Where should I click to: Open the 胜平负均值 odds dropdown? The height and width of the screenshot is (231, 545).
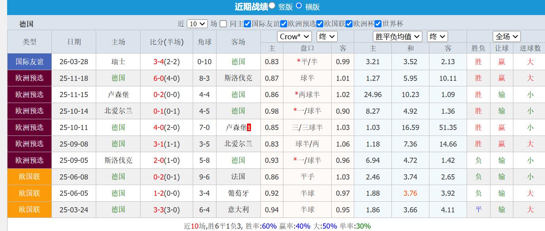click(398, 36)
